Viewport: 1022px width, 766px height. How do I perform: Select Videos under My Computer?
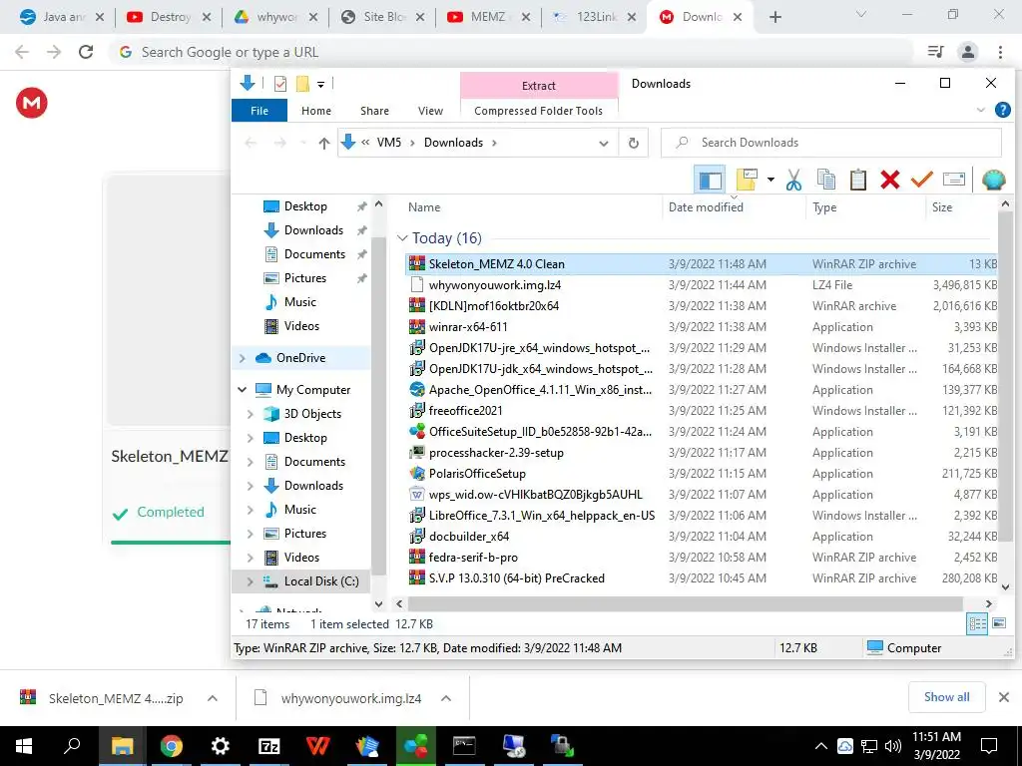tap(301, 558)
